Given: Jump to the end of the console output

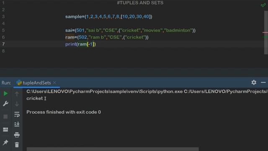Looking at the screenshot, I should [x=17, y=124].
